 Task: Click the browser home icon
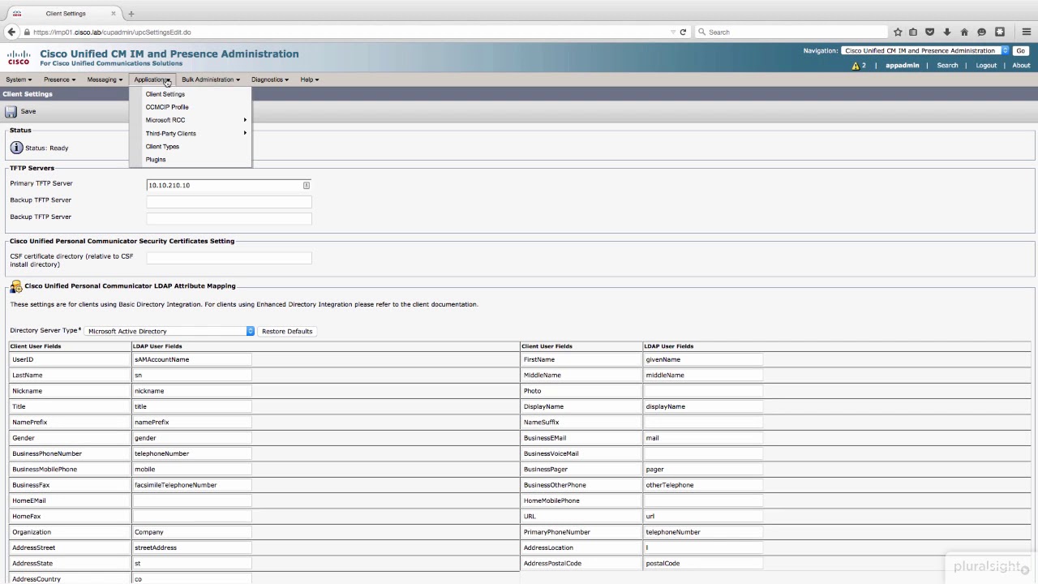point(964,32)
